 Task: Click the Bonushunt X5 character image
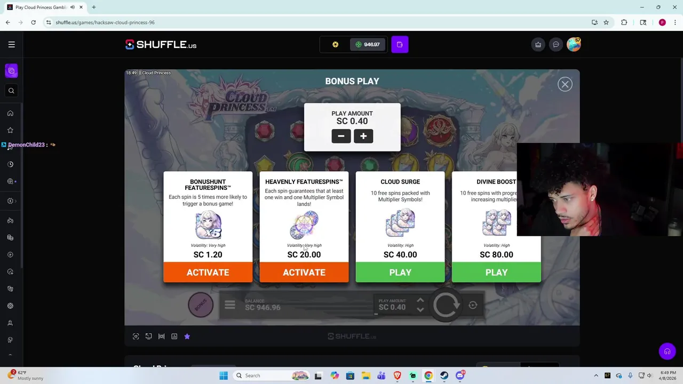click(x=208, y=225)
